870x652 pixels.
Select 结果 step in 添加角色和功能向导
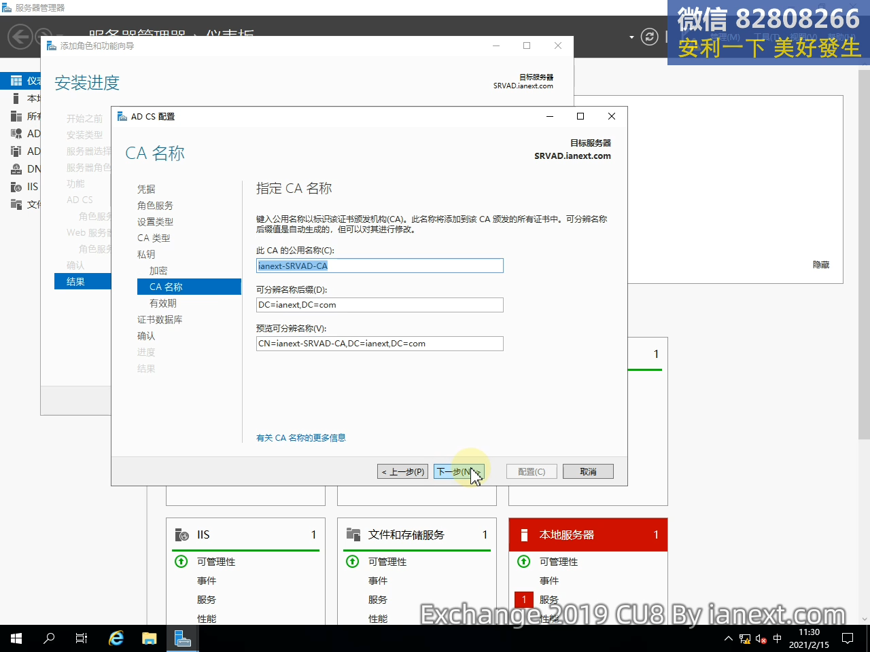pyautogui.click(x=82, y=281)
